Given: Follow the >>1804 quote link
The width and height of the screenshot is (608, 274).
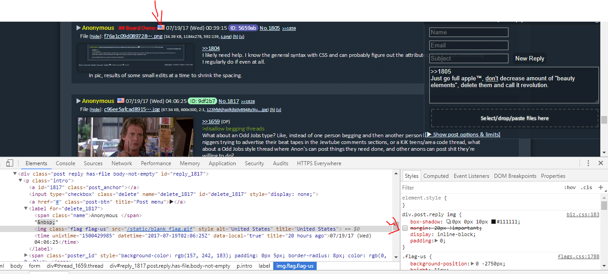Looking at the screenshot, I should 211,48.
